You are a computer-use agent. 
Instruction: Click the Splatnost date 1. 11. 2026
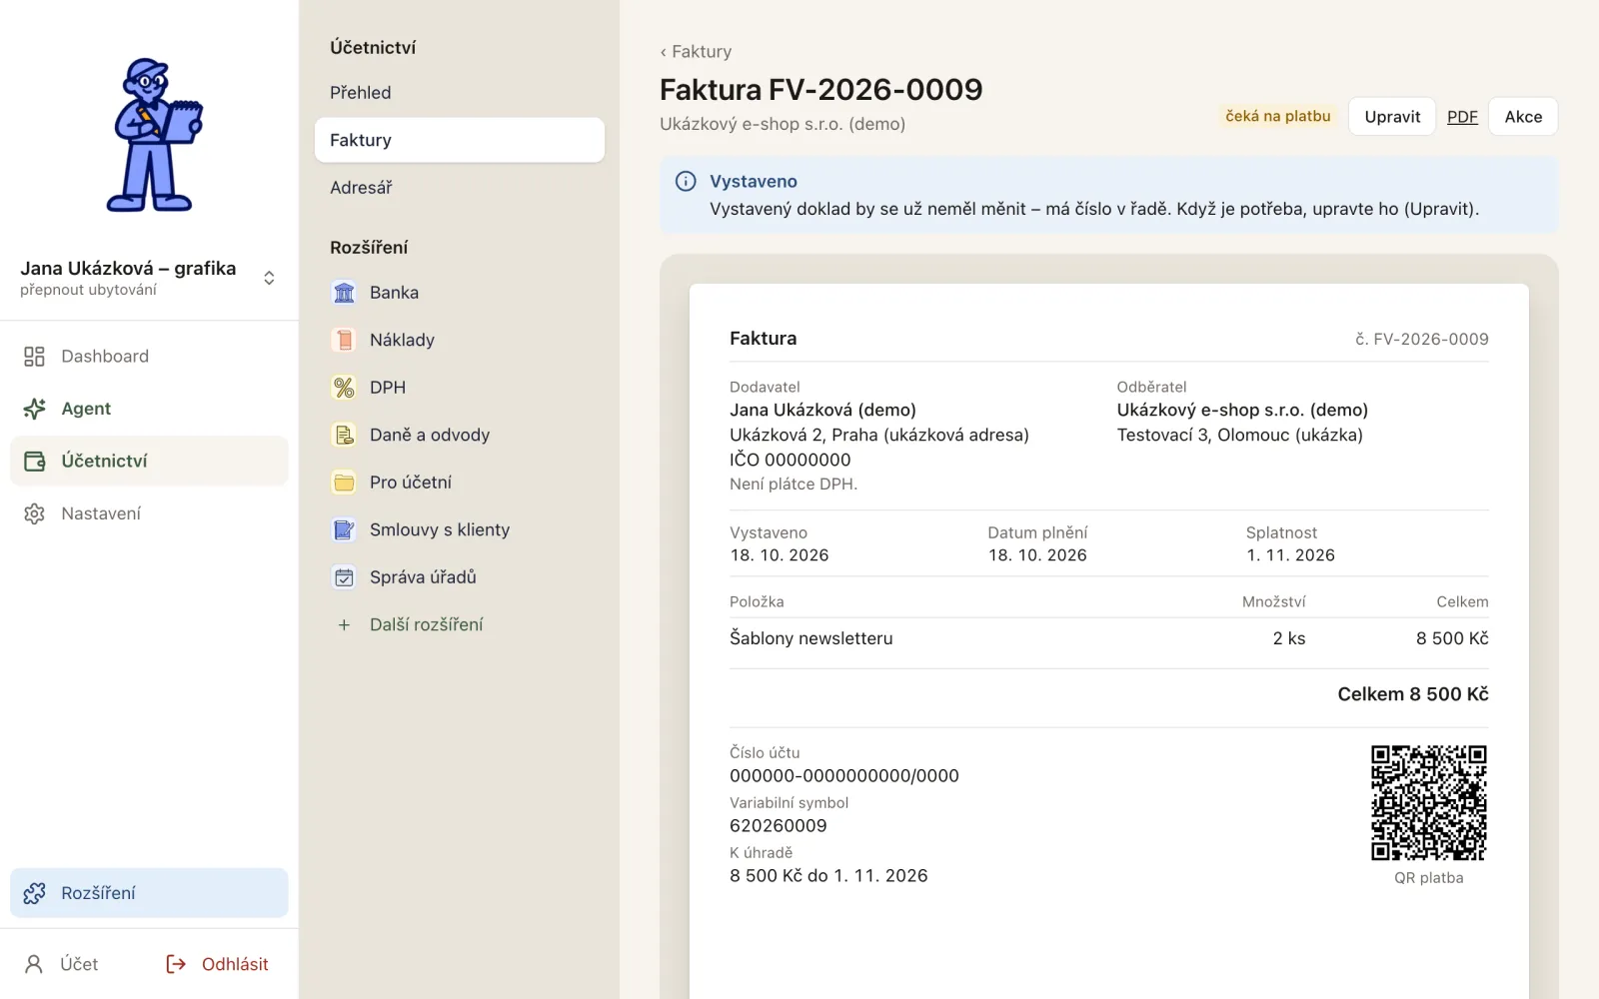tap(1290, 555)
